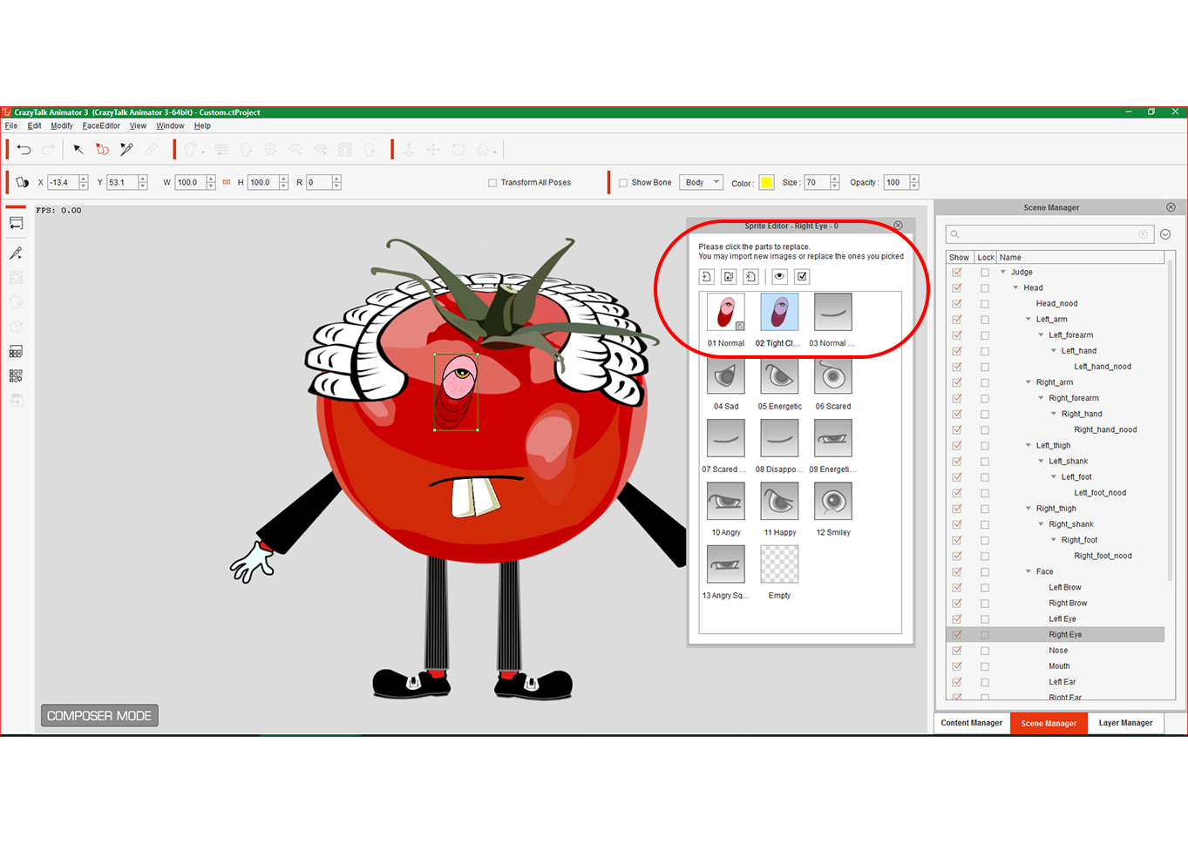
Task: Open the FaceEditor menu
Action: [101, 125]
